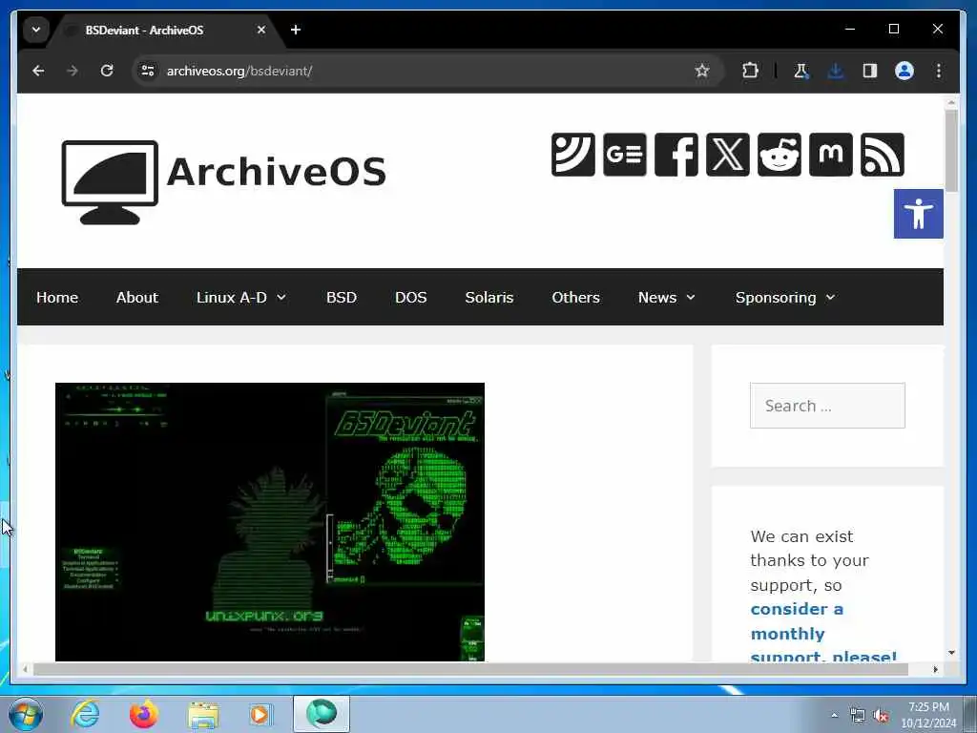977x733 pixels.
Task: Open the Google News social icon
Action: pyautogui.click(x=624, y=154)
